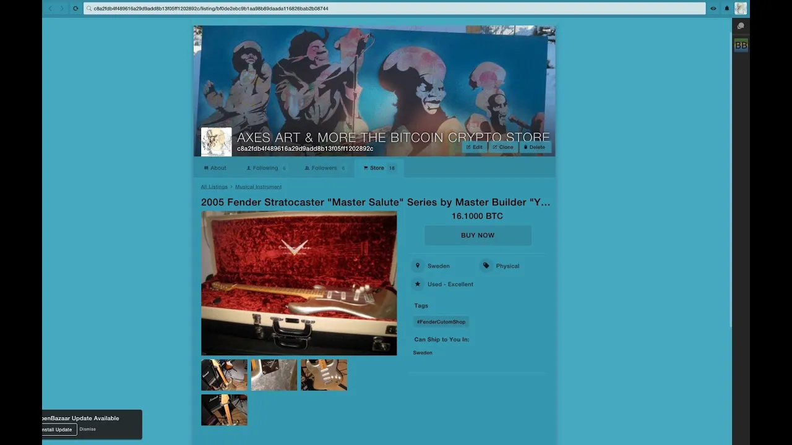Screen dimensions: 792x445
Task: Dismiss the update notification
Action: point(87,429)
